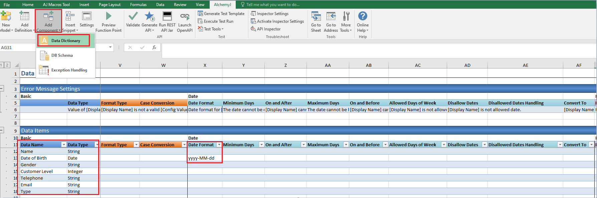The height and width of the screenshot is (198, 597).
Task: Click Go to Sheet icon
Action: pyautogui.click(x=316, y=17)
